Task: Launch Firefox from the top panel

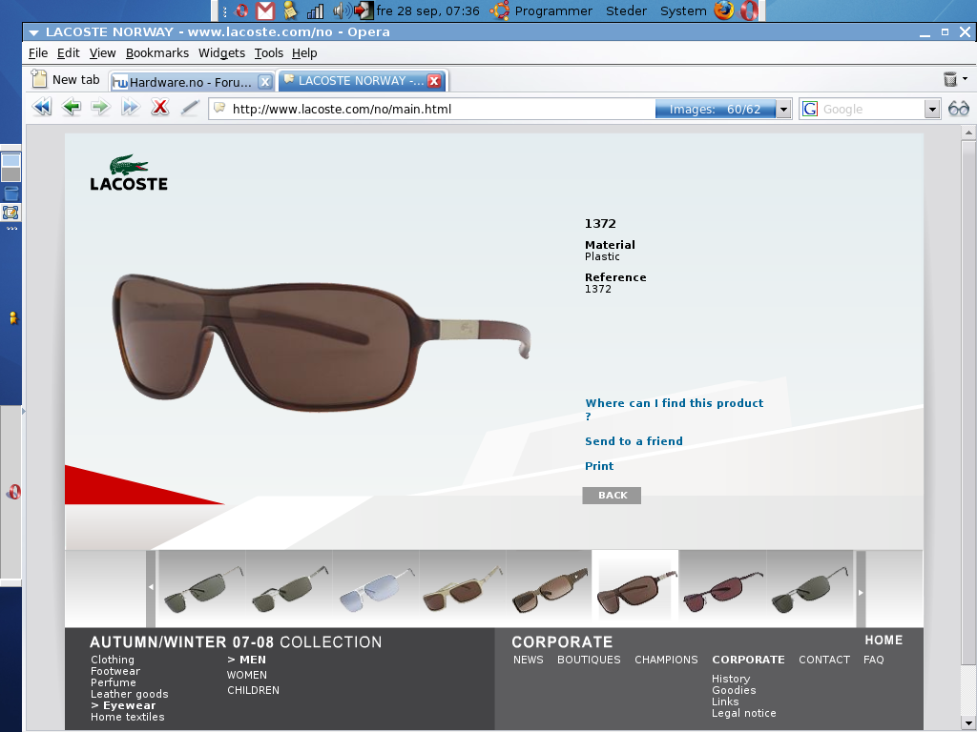Action: point(723,10)
